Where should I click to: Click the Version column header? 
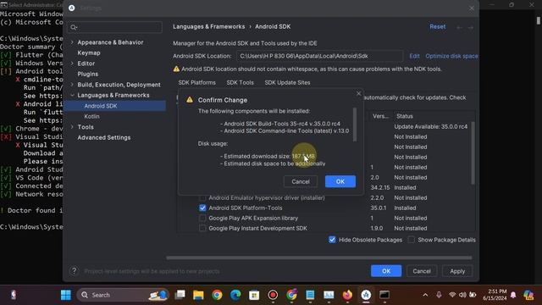pyautogui.click(x=380, y=116)
